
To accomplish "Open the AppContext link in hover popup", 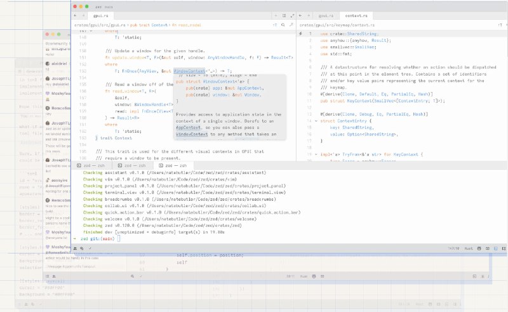I will pos(187,127).
